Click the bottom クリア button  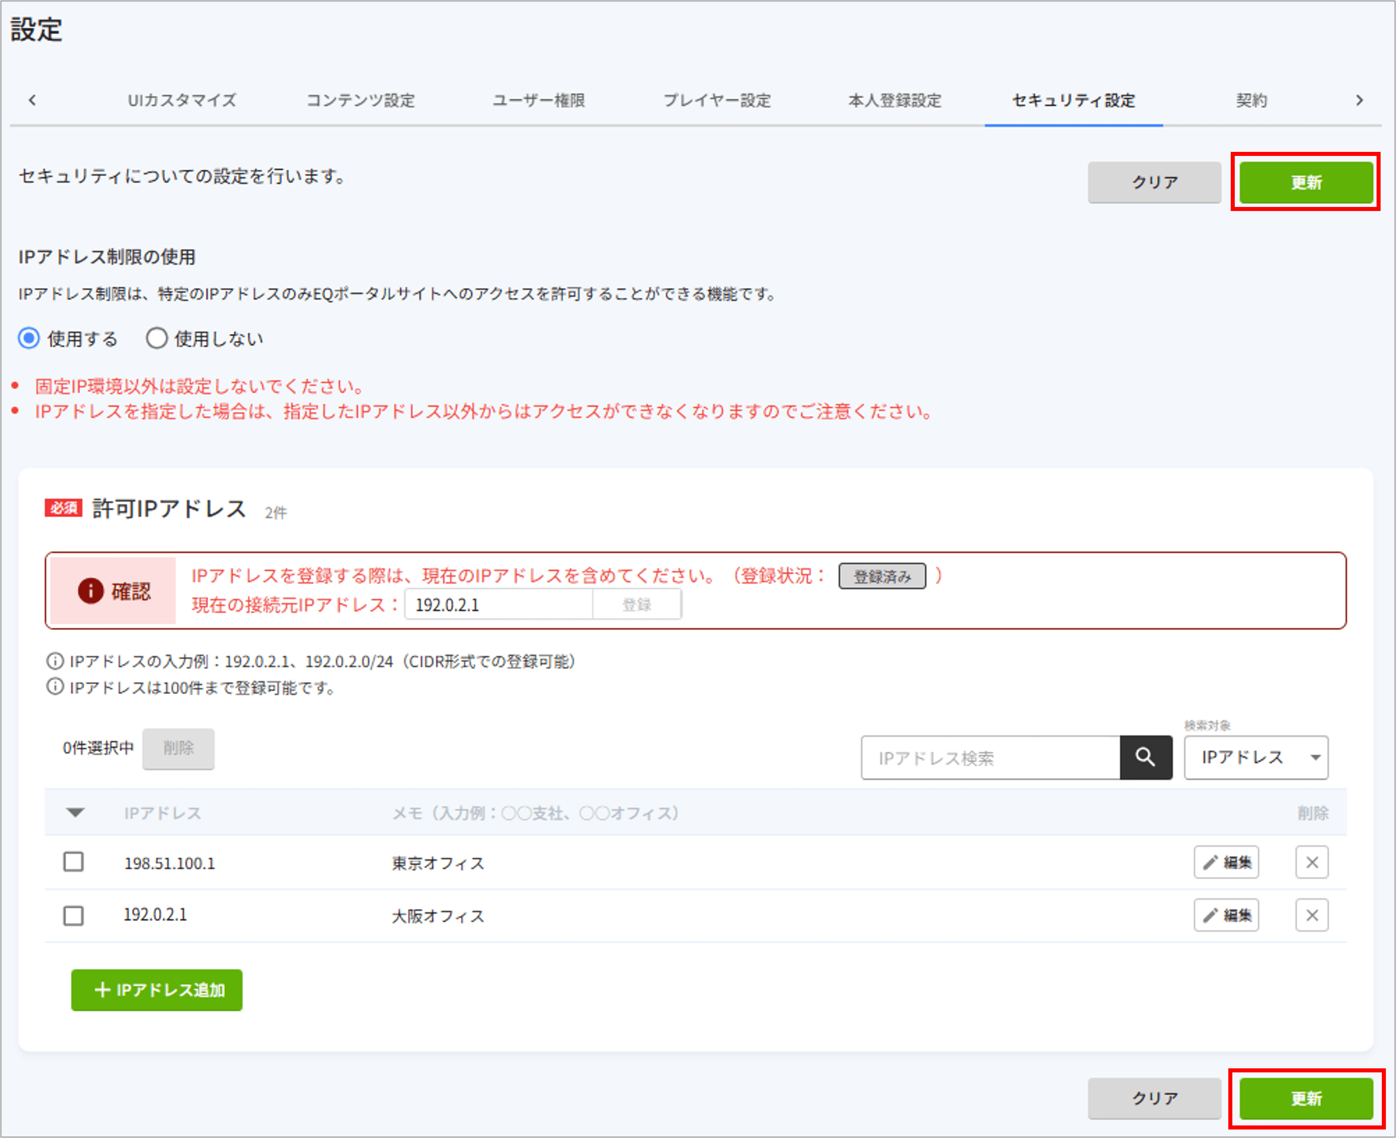tap(1154, 1098)
